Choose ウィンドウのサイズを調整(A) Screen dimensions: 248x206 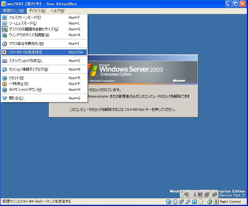[44, 35]
